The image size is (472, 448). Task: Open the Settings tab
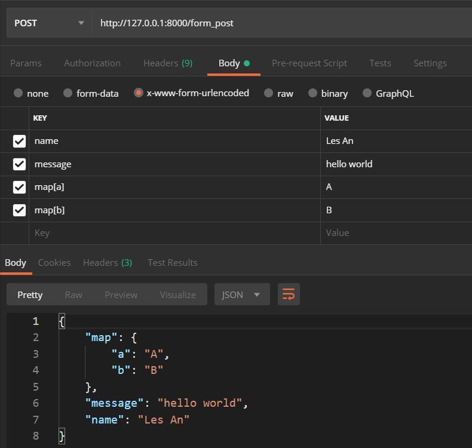(x=430, y=63)
